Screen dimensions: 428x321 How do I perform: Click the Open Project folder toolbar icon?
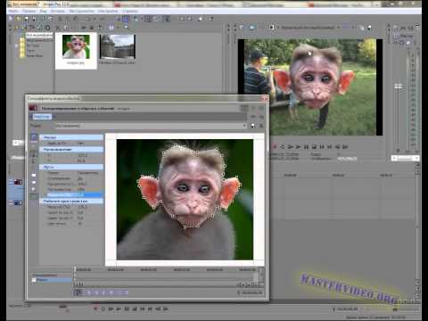click(x=19, y=19)
